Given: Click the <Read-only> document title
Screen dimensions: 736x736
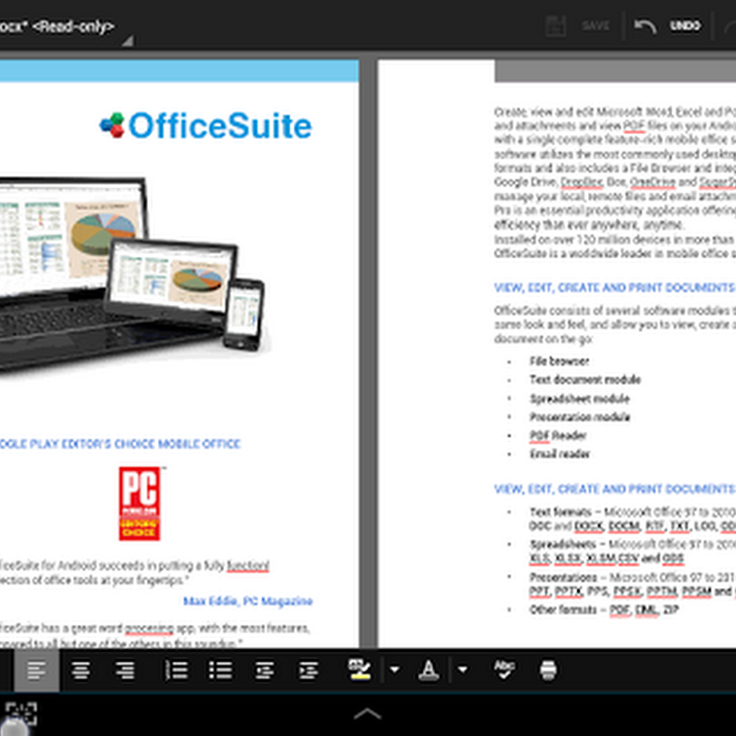Looking at the screenshot, I should pos(73,26).
